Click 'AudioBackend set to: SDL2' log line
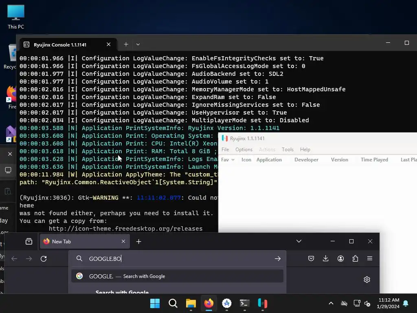Image resolution: width=417 pixels, height=313 pixels. pyautogui.click(x=151, y=74)
